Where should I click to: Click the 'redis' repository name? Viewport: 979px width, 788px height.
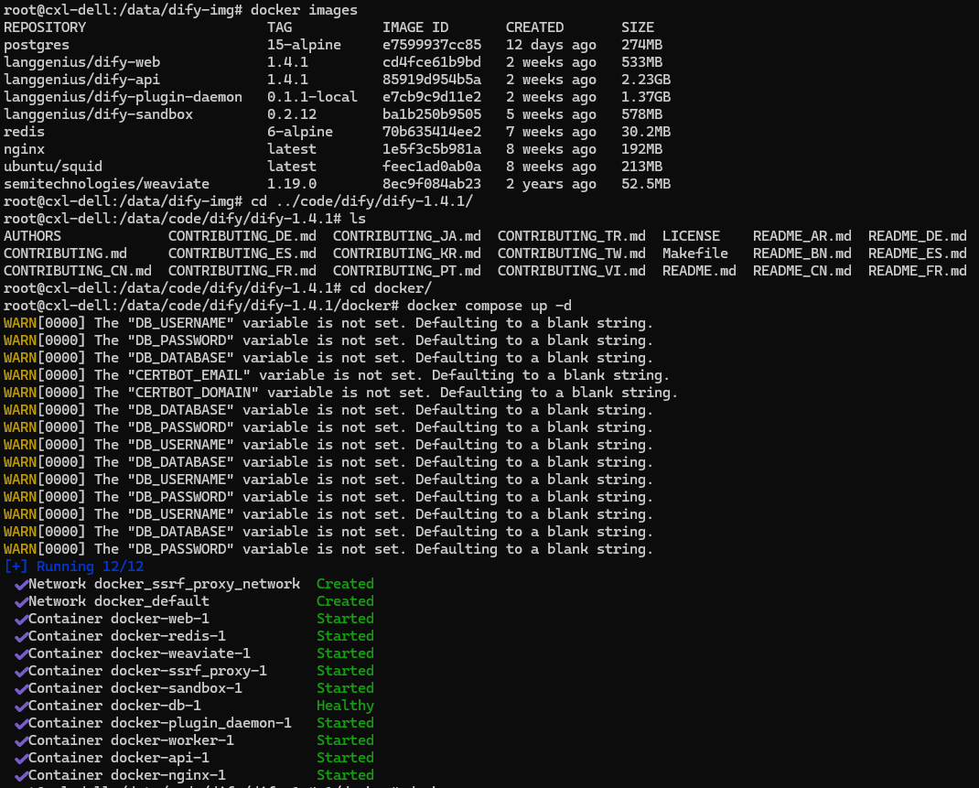[25, 132]
